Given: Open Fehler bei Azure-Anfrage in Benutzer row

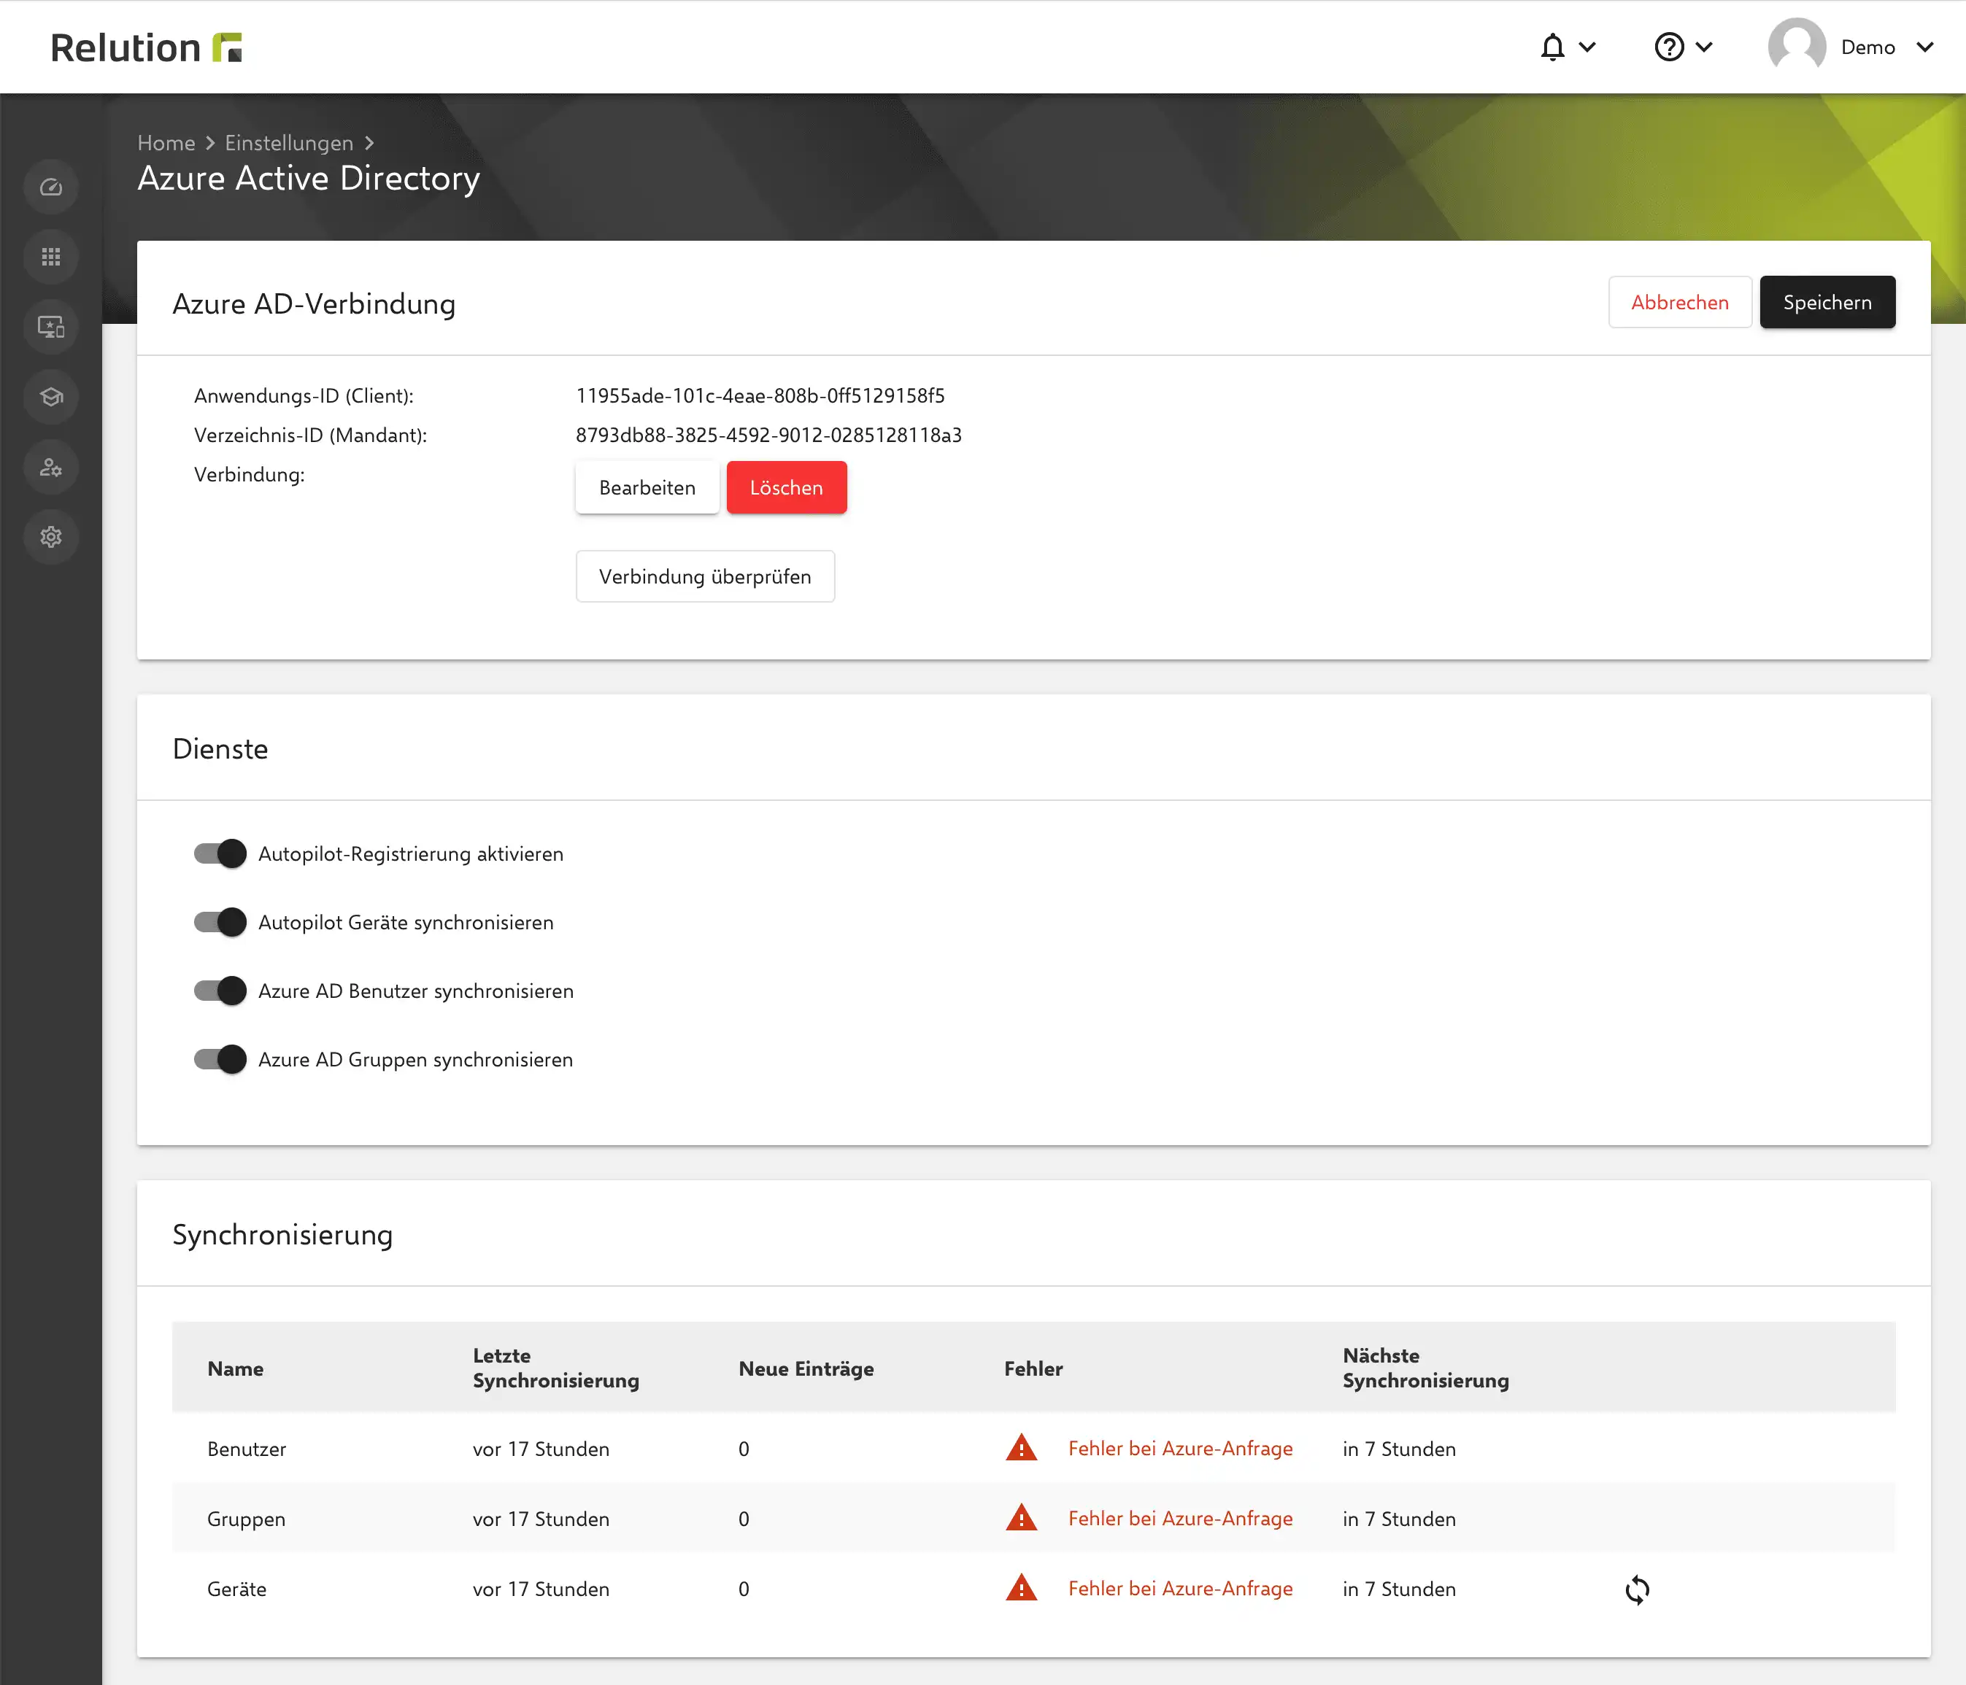Looking at the screenshot, I should point(1180,1448).
